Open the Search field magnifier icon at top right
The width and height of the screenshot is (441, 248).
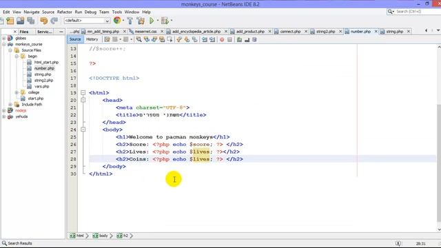[391, 12]
